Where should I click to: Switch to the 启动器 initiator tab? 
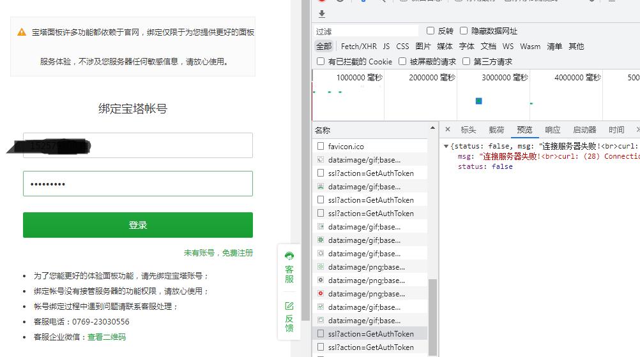coord(584,129)
